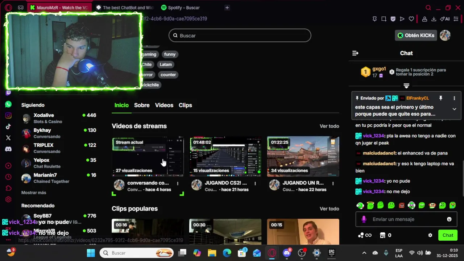464x261 pixels.
Task: Open the Kick shop storefront icon
Action: coord(382,235)
